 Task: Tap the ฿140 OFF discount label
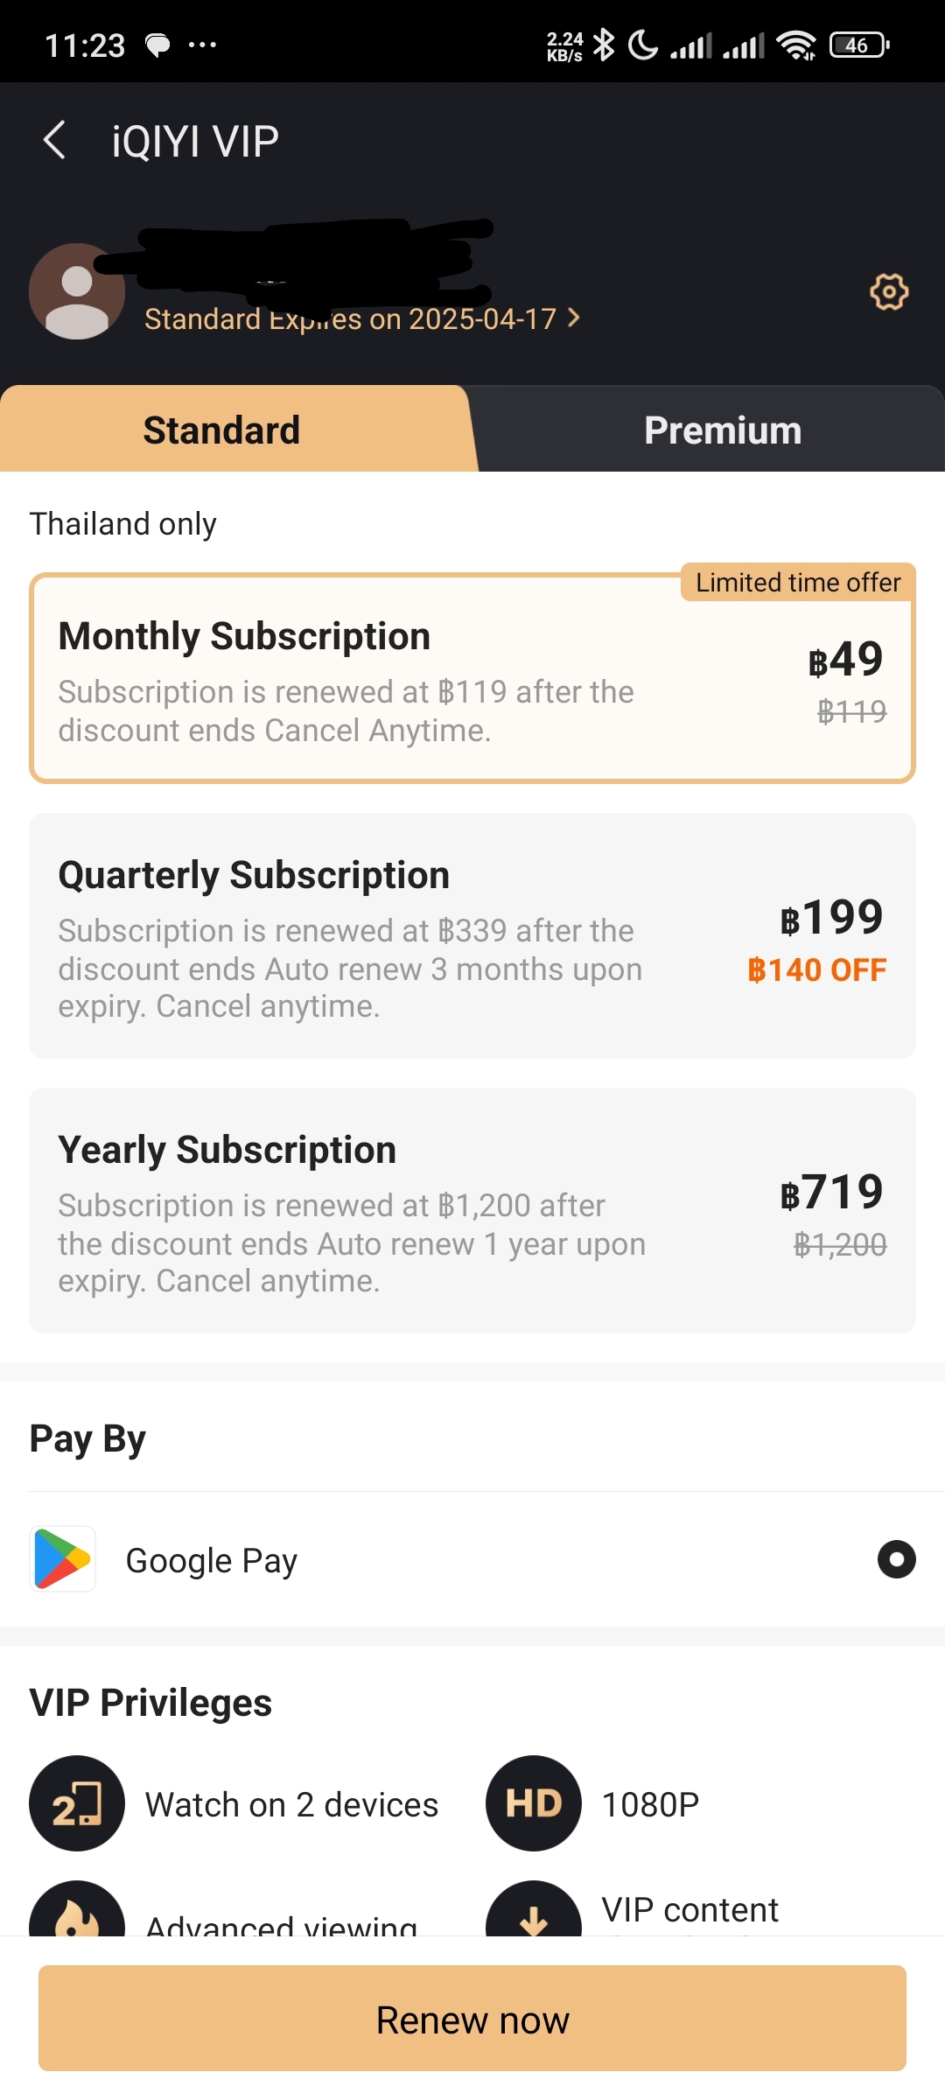click(816, 969)
